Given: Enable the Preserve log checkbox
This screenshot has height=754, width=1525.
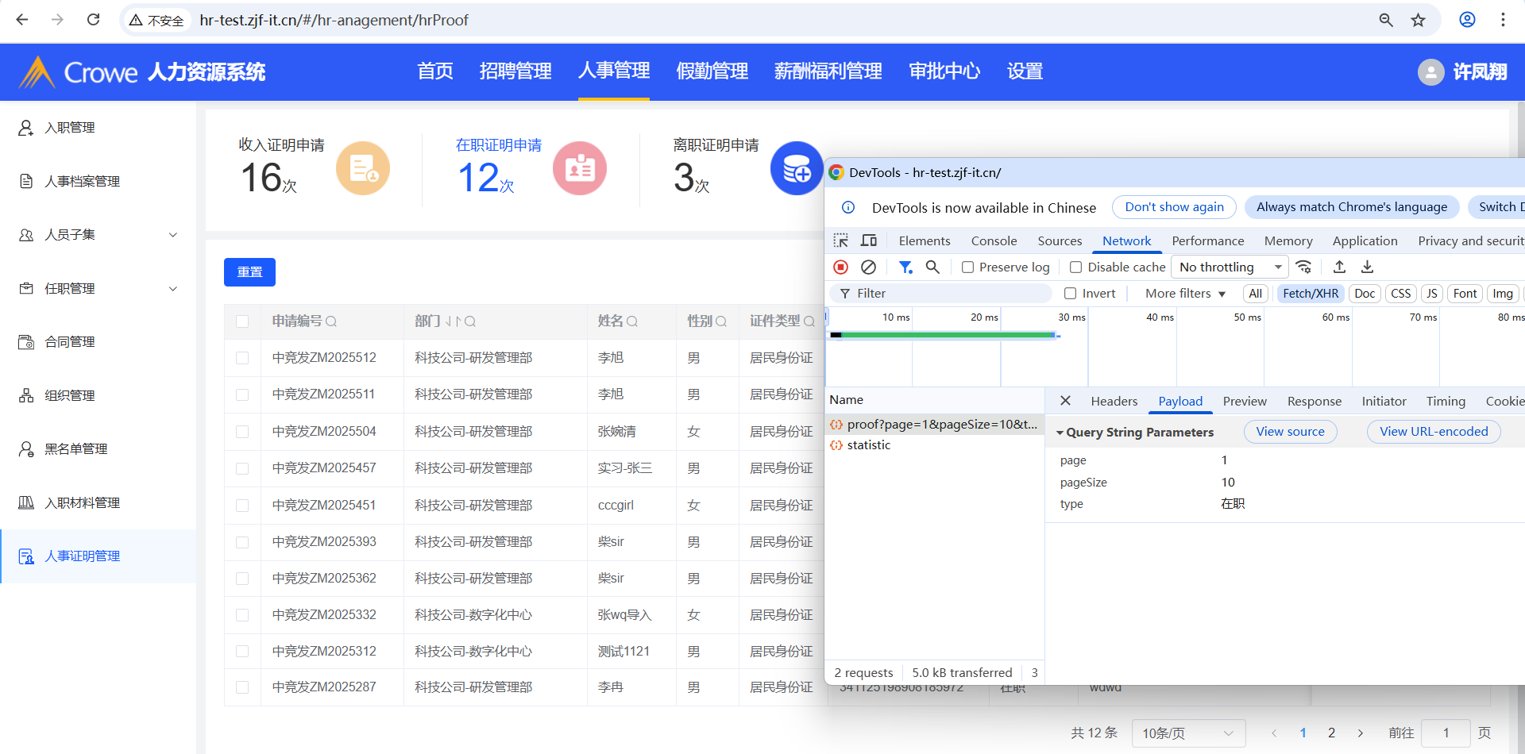Looking at the screenshot, I should [967, 267].
